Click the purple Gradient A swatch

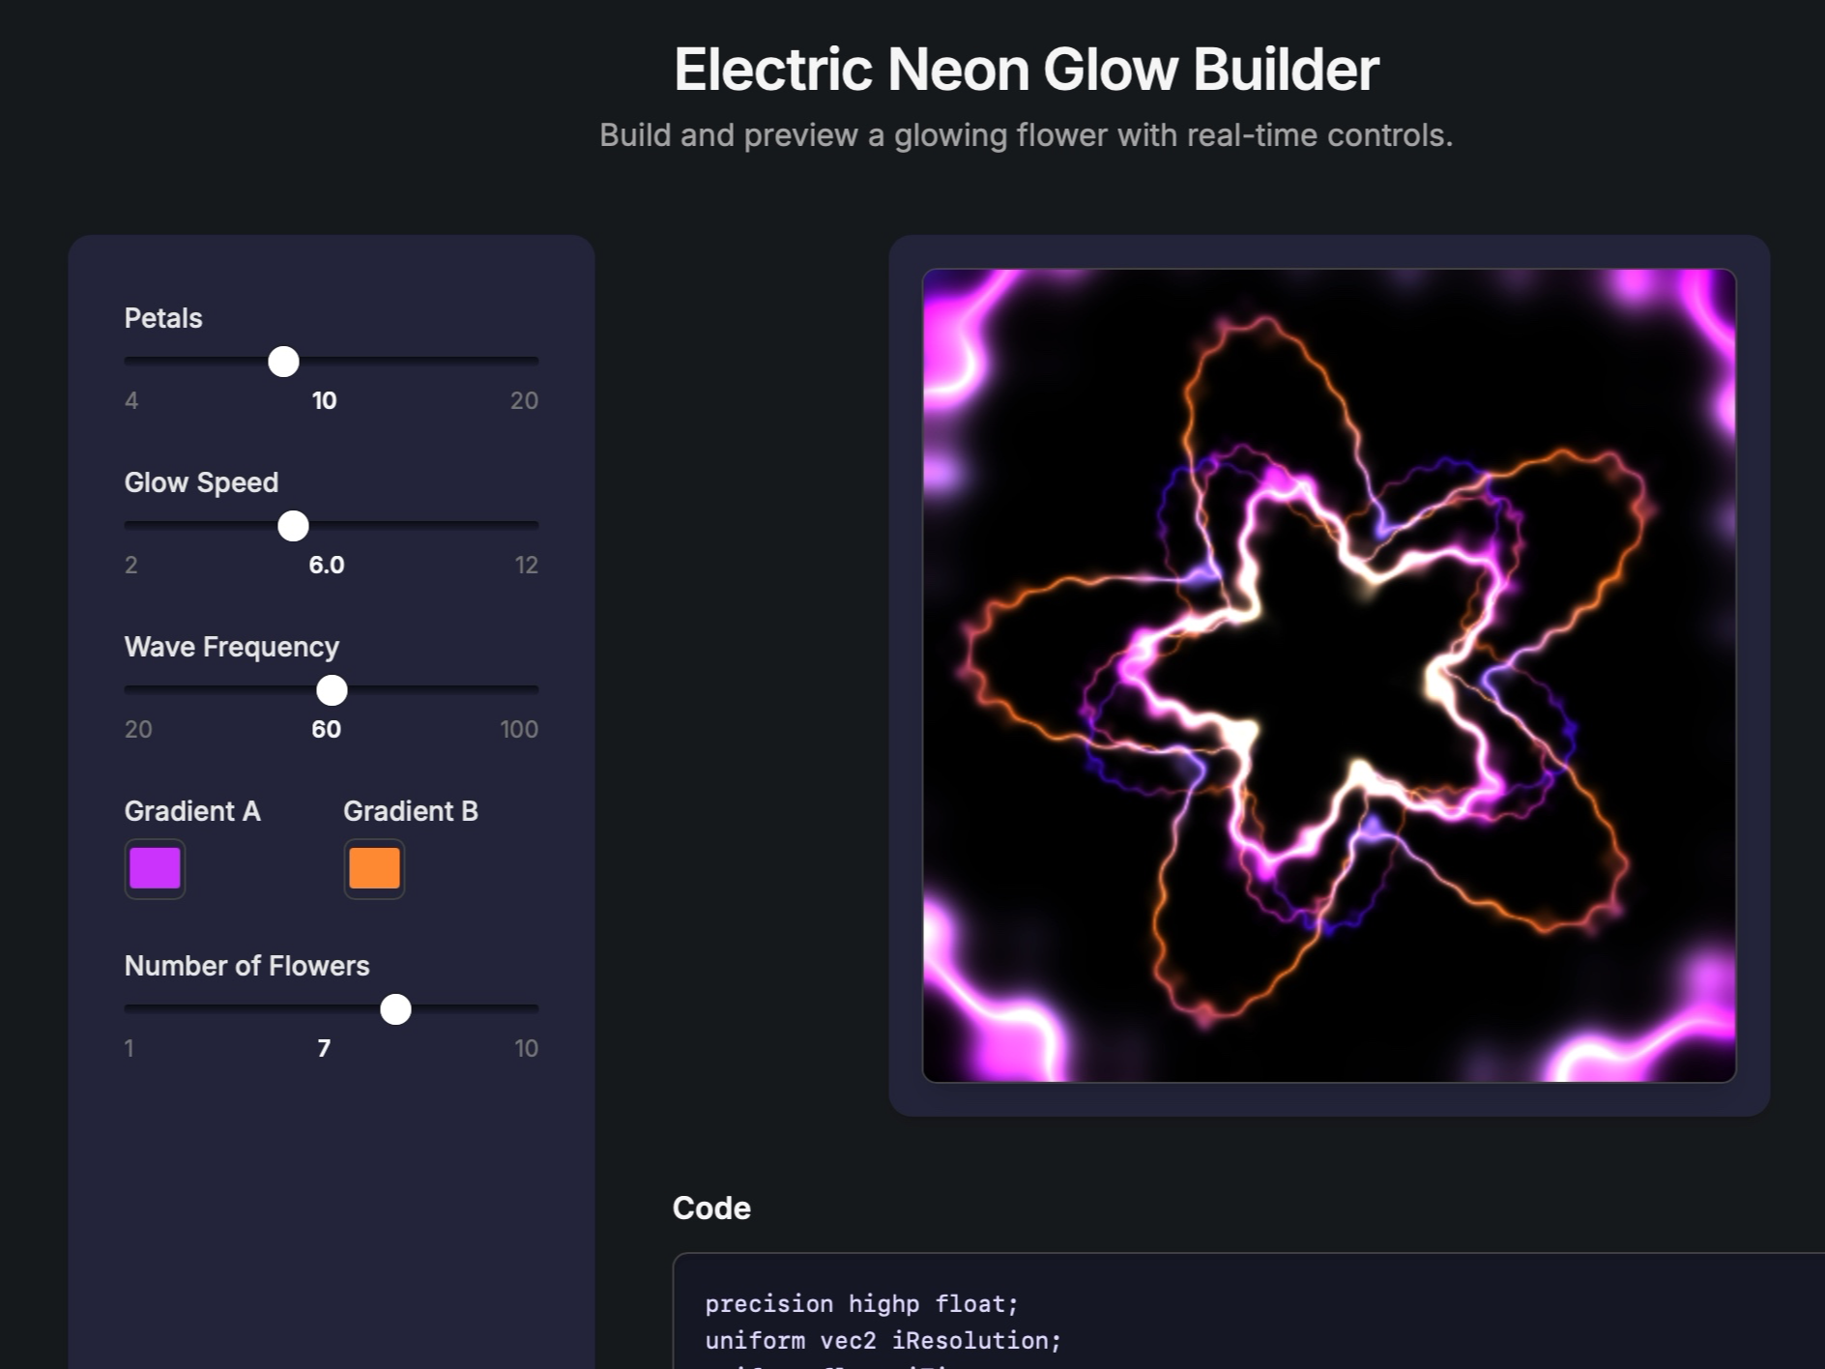pos(154,868)
